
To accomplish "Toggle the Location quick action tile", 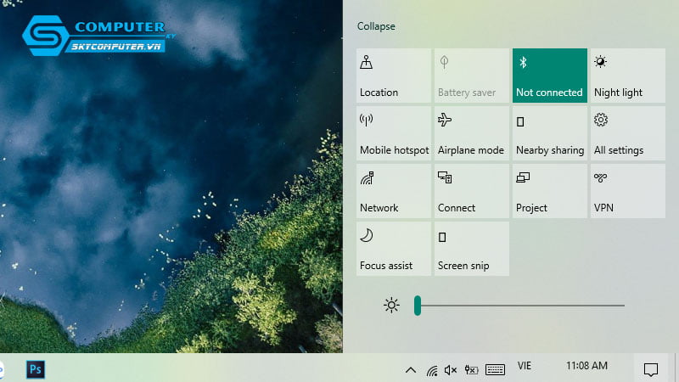I will (394, 76).
